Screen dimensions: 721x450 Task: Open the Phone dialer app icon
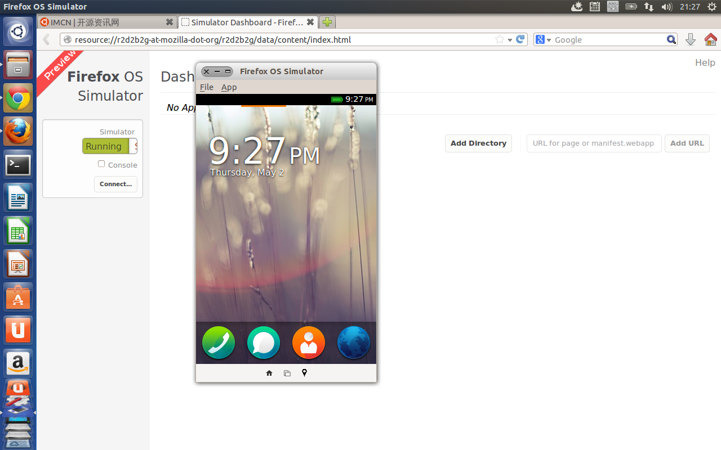pos(219,343)
